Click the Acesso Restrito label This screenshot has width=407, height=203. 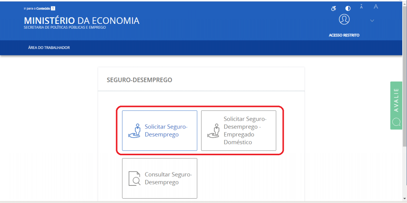click(344, 35)
